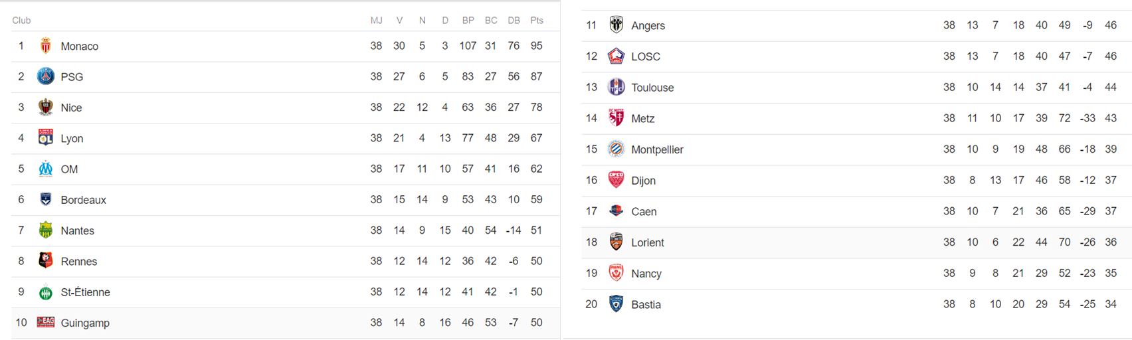Select the Guingamp EAG badge

45,322
